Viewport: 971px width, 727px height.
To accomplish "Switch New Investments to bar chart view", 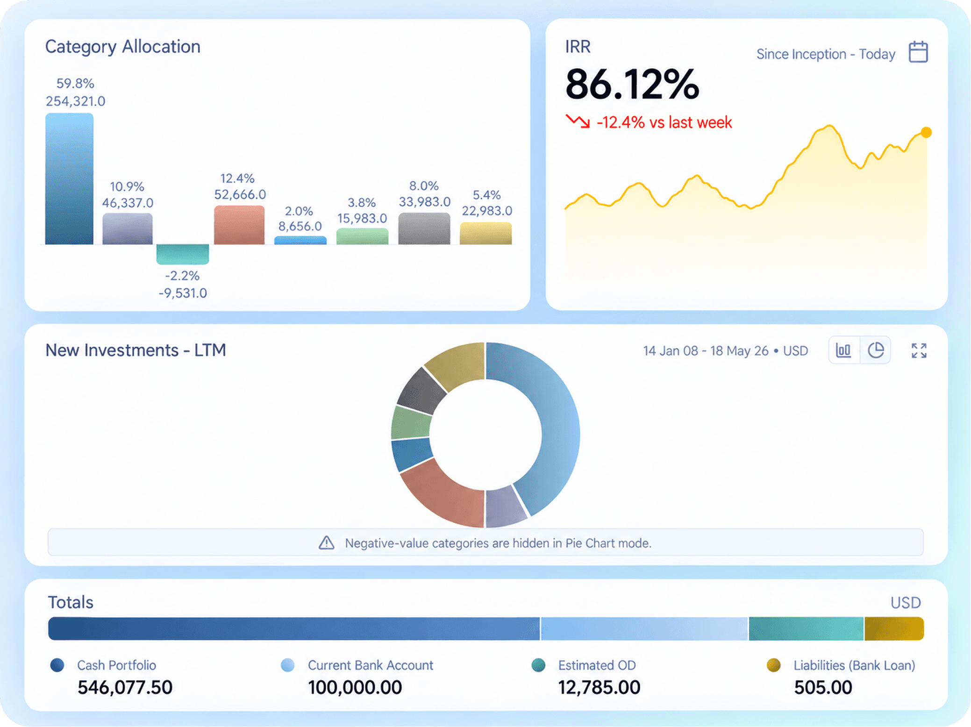I will (x=843, y=350).
